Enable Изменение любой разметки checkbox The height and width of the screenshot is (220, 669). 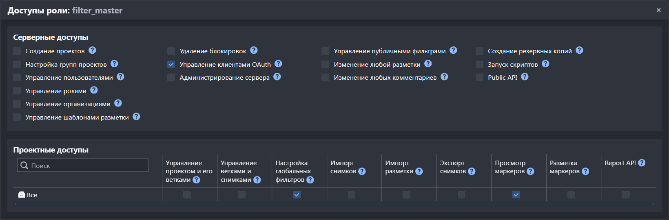click(325, 64)
